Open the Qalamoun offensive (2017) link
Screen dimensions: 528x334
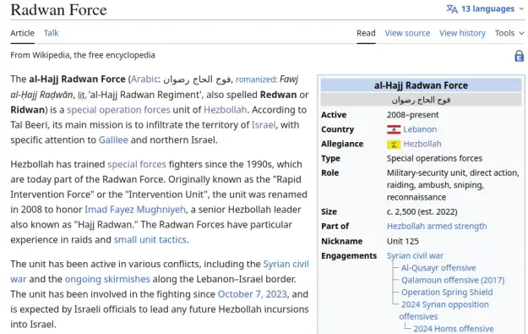pos(453,280)
